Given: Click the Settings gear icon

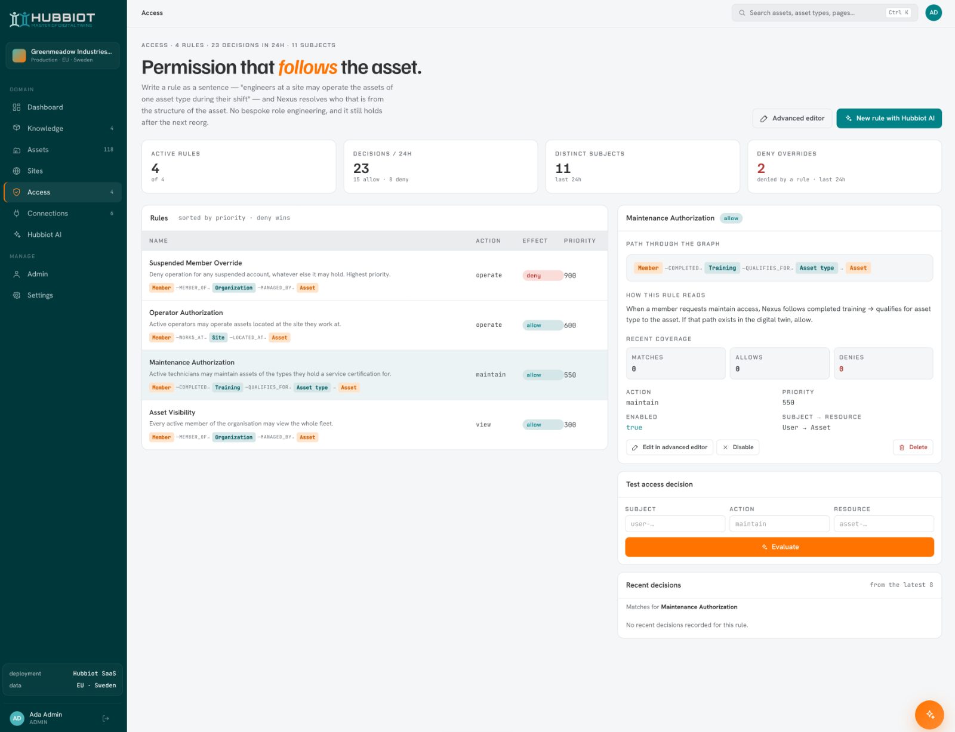Looking at the screenshot, I should coord(17,295).
